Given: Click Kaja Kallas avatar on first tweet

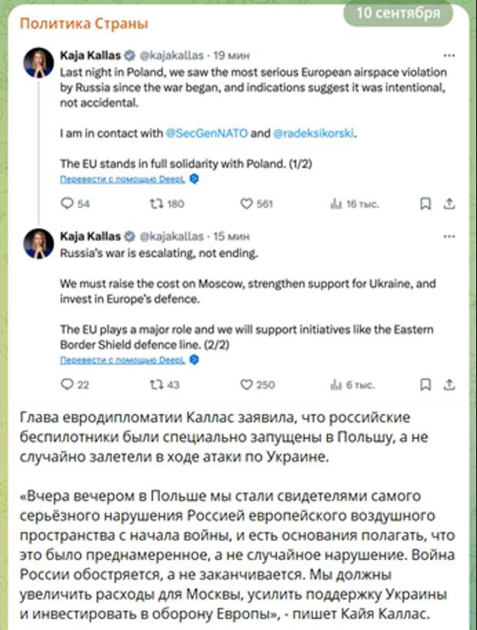Looking at the screenshot, I should coord(38,62).
